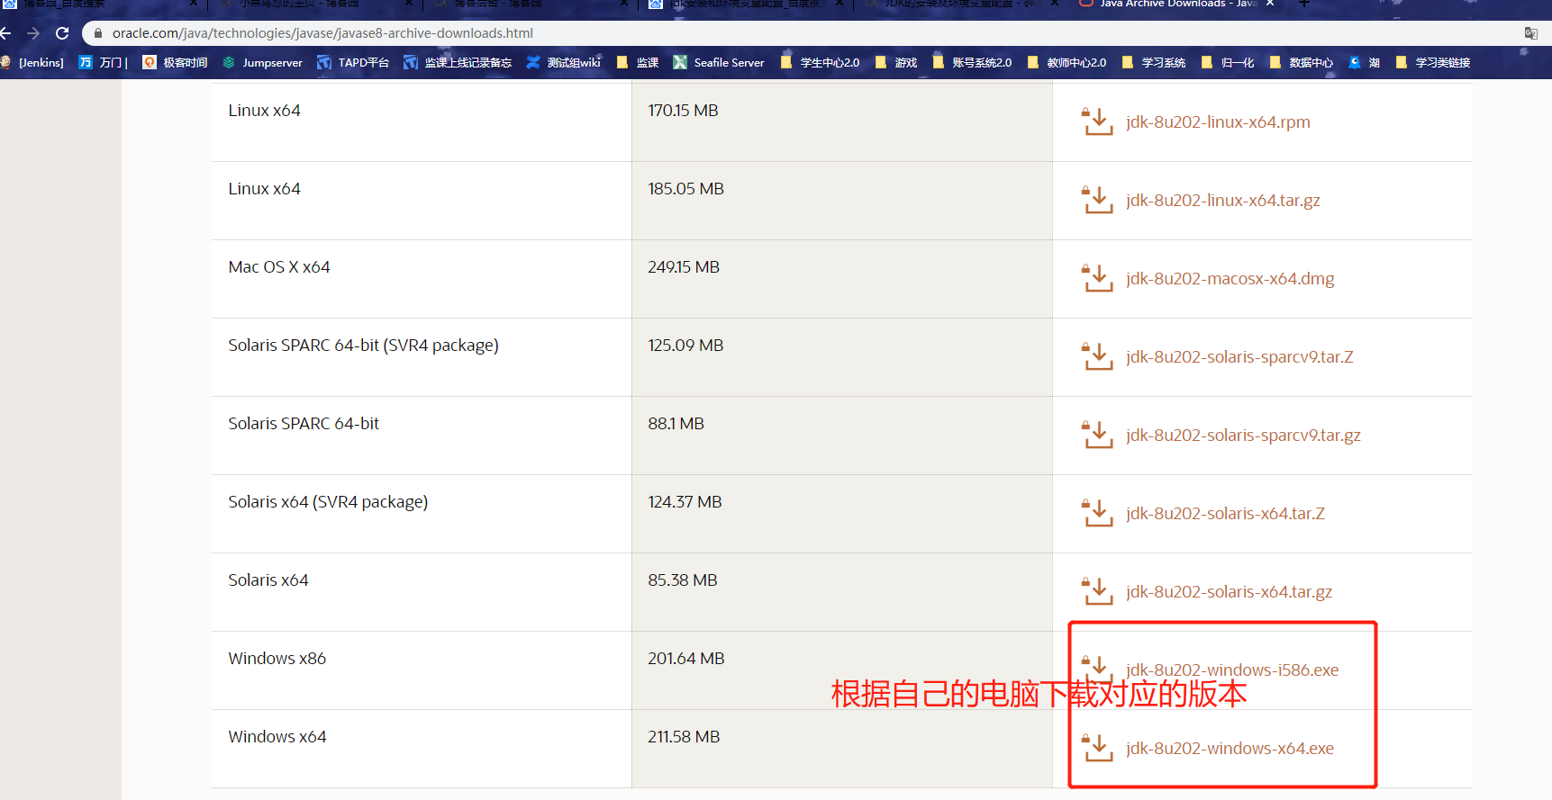Open the Jumpserver bookmark

pyautogui.click(x=262, y=62)
